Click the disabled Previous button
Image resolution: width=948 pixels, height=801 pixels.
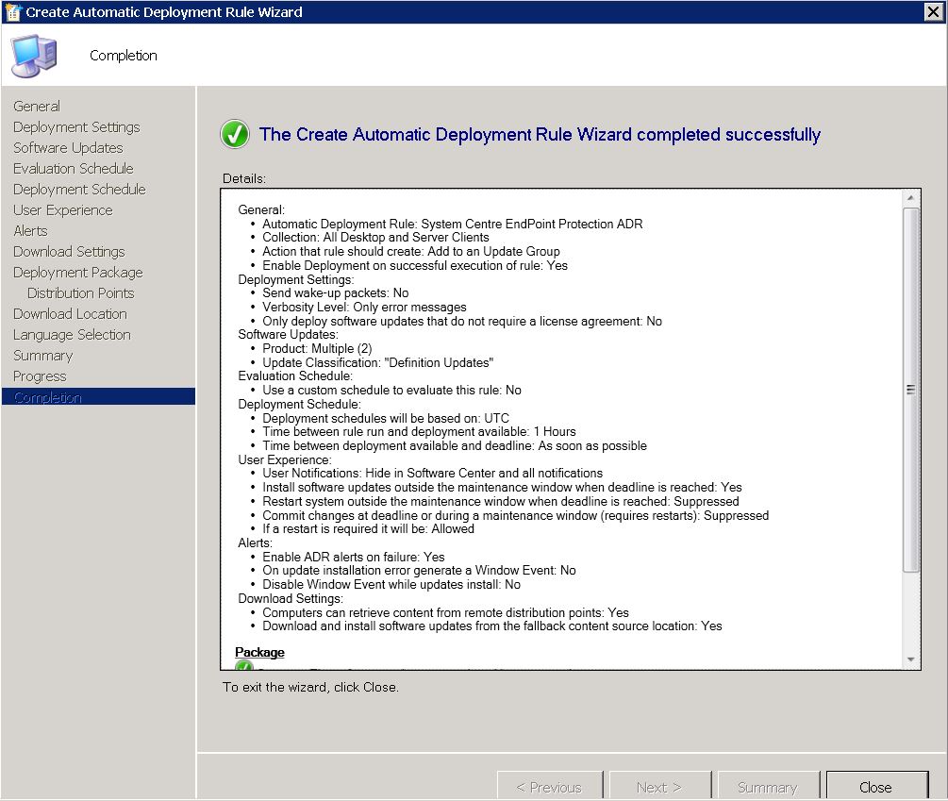click(550, 787)
